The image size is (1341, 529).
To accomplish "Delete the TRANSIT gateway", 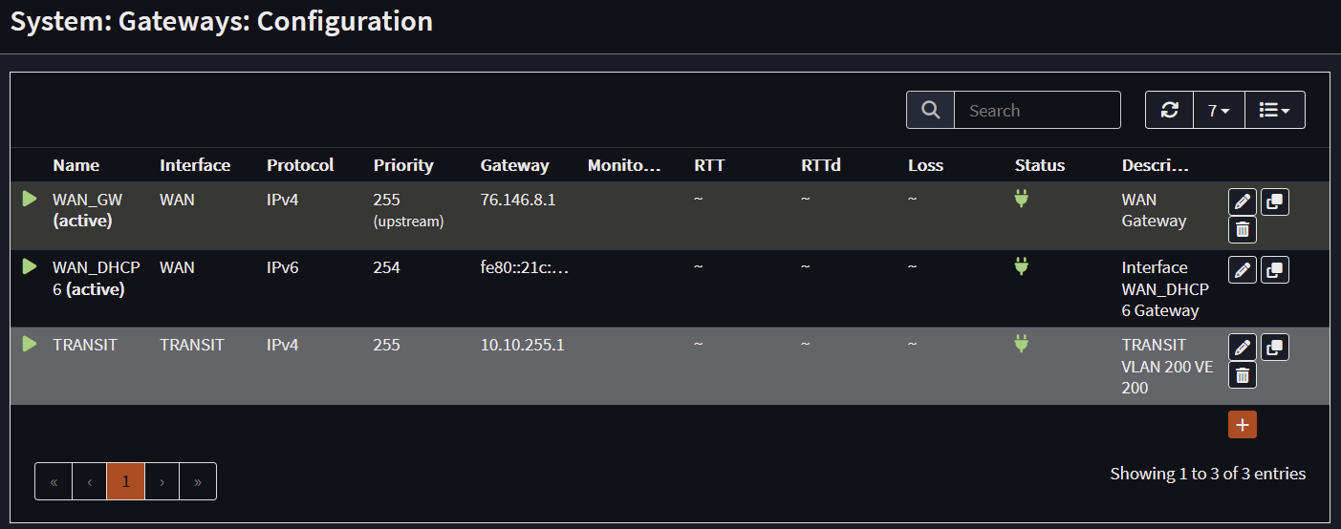I will pos(1242,375).
